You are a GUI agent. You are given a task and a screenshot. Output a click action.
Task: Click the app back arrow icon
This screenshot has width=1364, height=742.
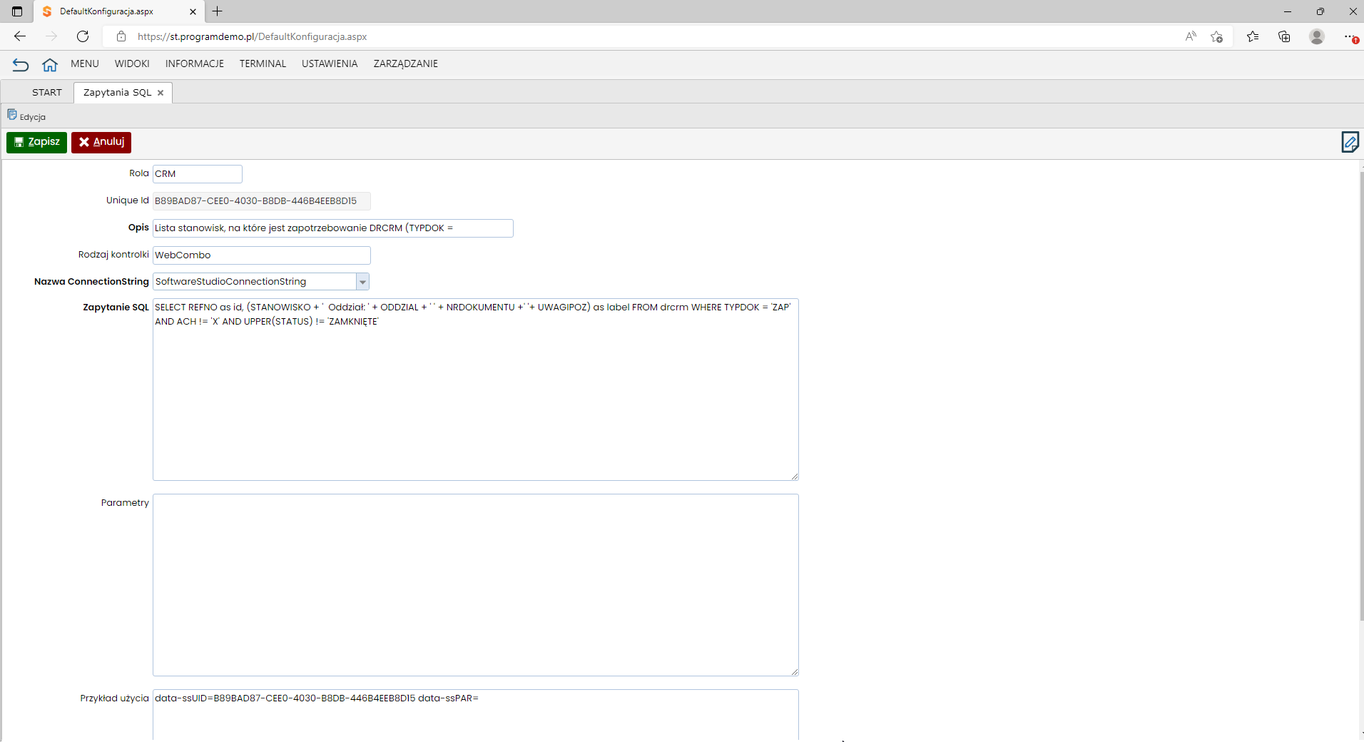tap(21, 65)
